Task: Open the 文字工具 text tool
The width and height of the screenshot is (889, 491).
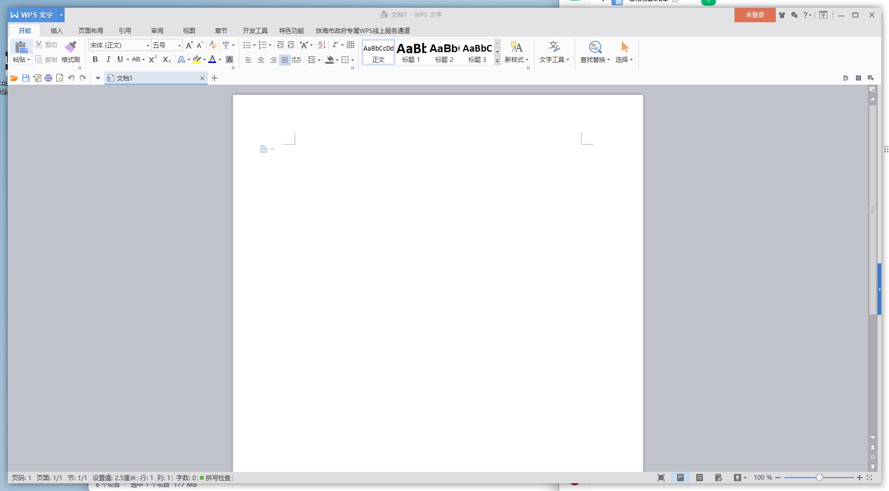Action: point(554,53)
